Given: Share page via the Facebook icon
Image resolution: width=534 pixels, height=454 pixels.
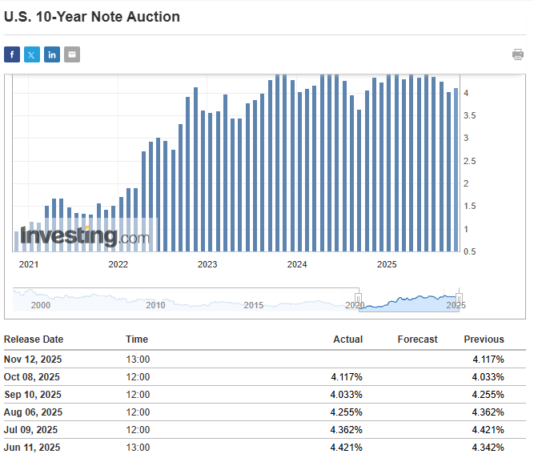Looking at the screenshot, I should [12, 54].
